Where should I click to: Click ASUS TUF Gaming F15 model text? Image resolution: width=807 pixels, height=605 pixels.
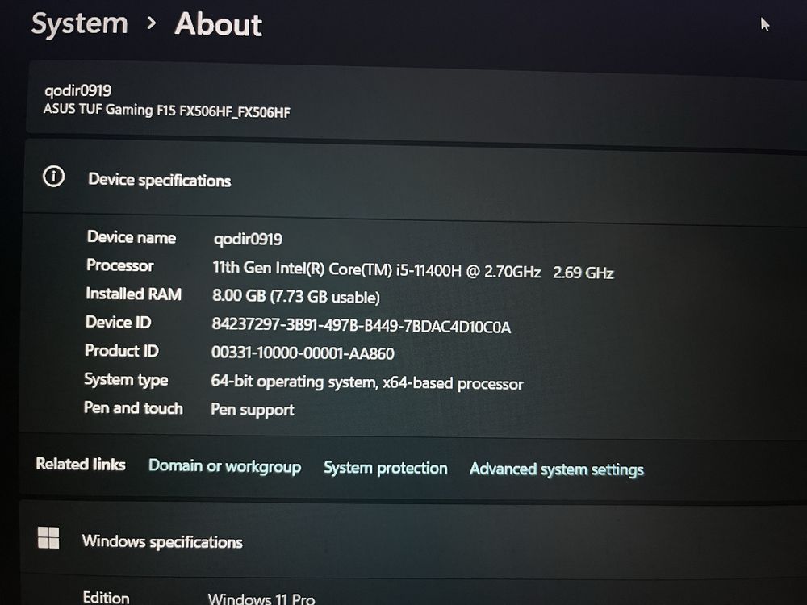[167, 111]
